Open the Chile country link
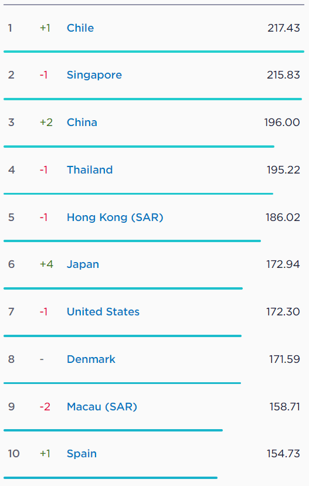Image resolution: width=309 pixels, height=486 pixels. 80,28
